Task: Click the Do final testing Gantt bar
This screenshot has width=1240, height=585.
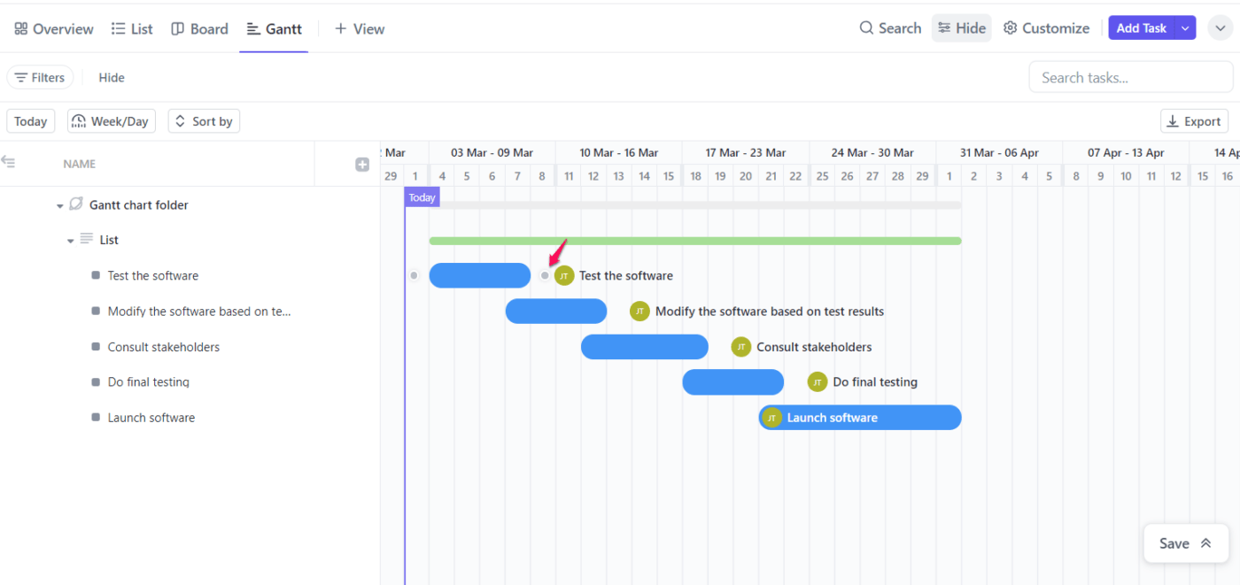Action: 733,382
